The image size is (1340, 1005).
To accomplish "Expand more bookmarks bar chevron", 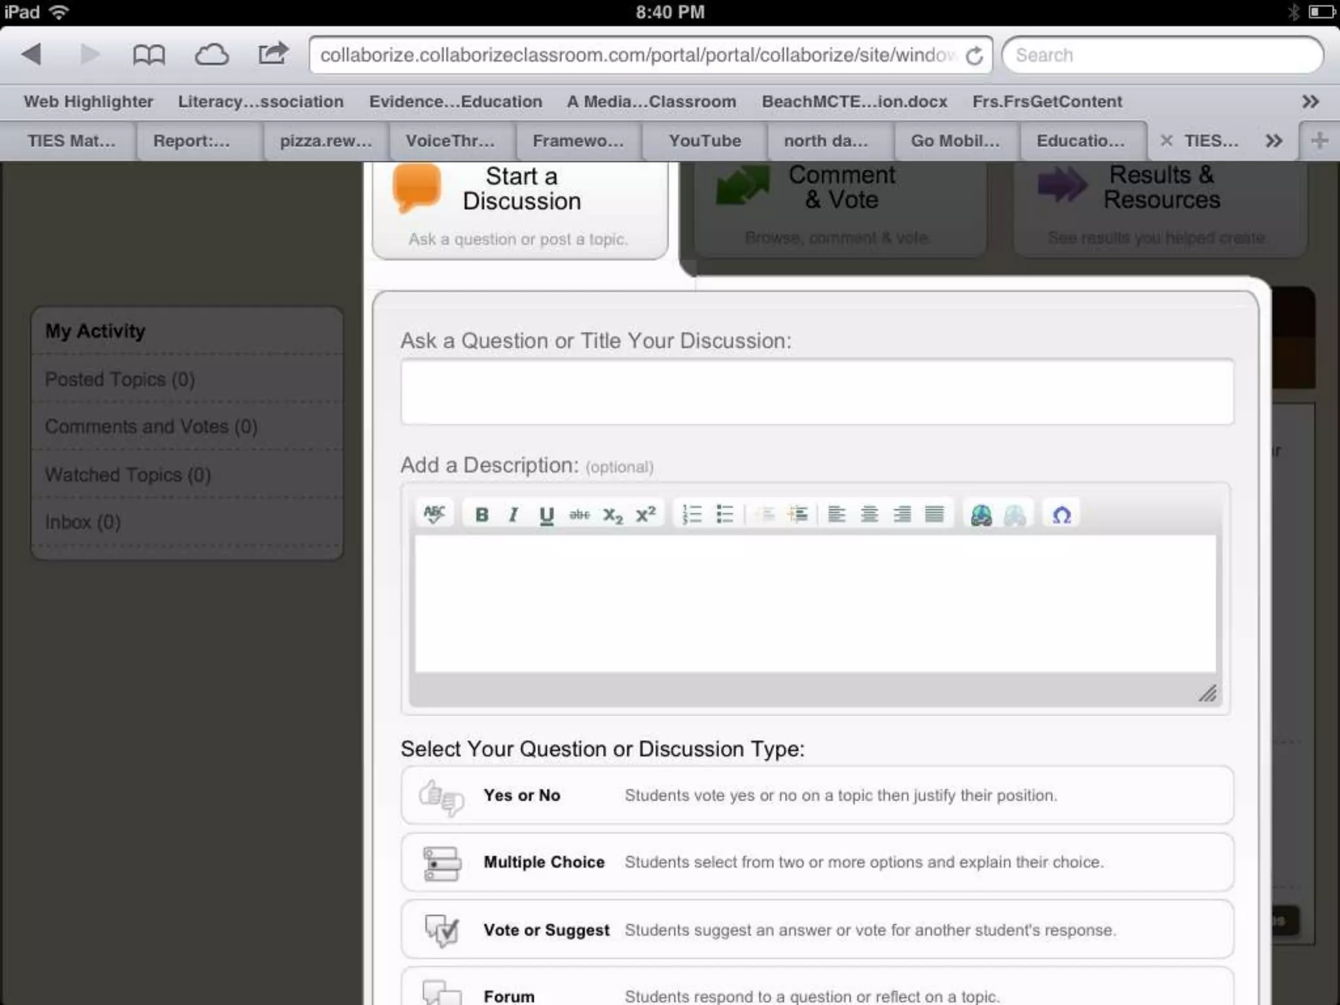I will [1310, 101].
